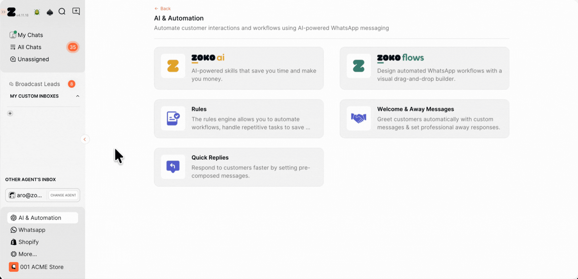This screenshot has width=578, height=279.
Task: Click the spade icon in top bar
Action: point(50,12)
